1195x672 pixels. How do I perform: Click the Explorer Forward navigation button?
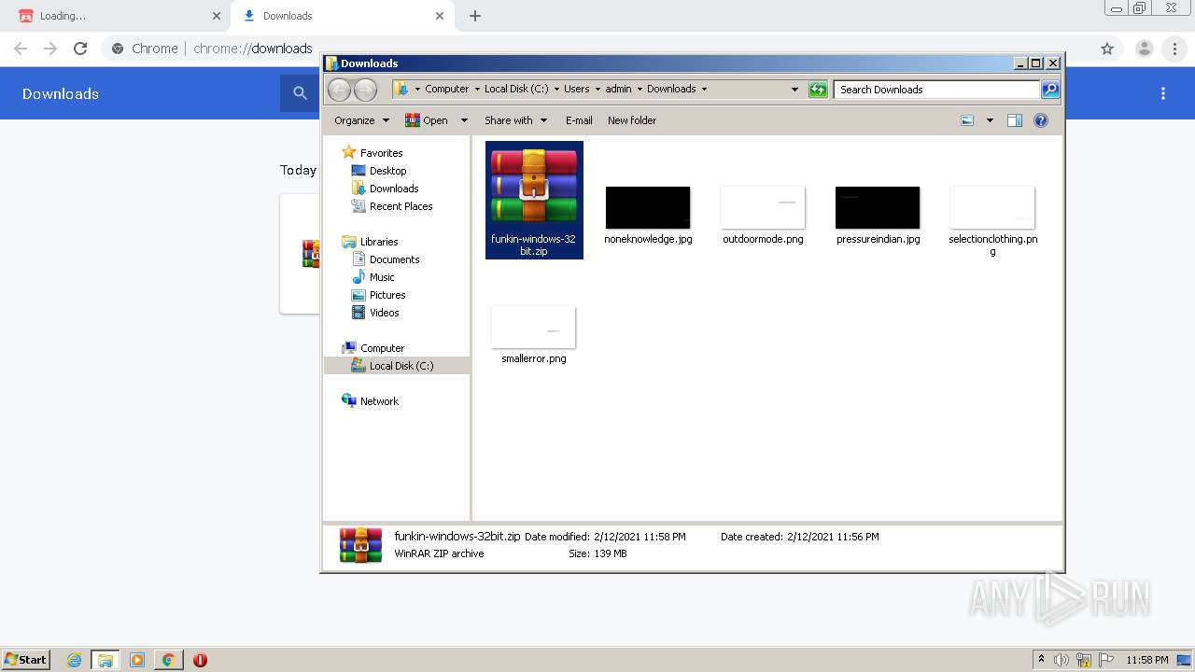366,90
